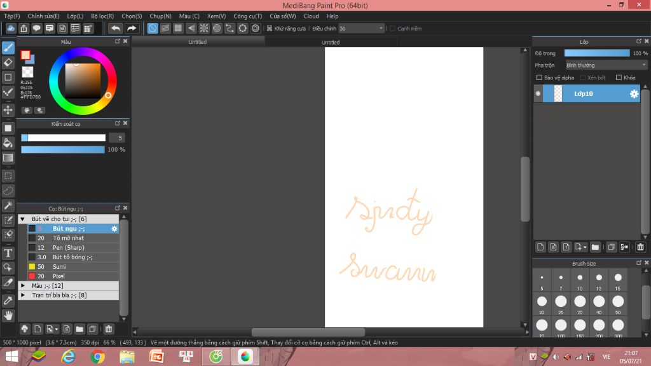Open the Tệp(F) menu
The image size is (651, 366).
coord(11,16)
